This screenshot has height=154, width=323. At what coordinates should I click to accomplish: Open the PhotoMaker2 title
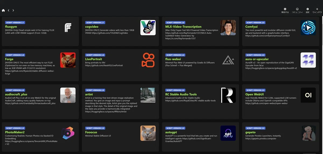pyautogui.click(x=15, y=132)
